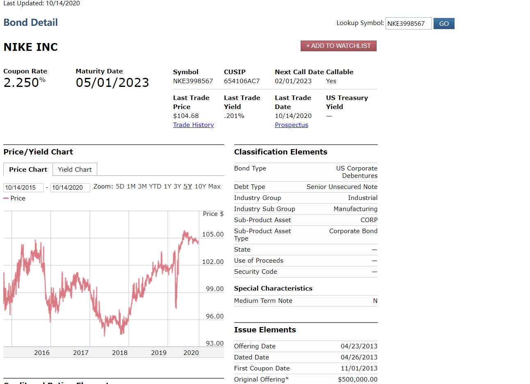Click the 2016 label on chart timeline

(x=42, y=352)
